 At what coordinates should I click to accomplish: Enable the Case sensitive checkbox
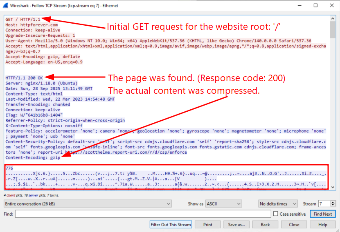[276, 214]
